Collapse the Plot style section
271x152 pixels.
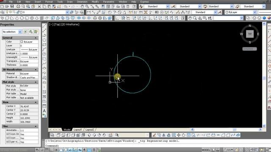[36, 82]
